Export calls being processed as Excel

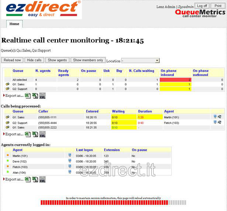(28, 134)
